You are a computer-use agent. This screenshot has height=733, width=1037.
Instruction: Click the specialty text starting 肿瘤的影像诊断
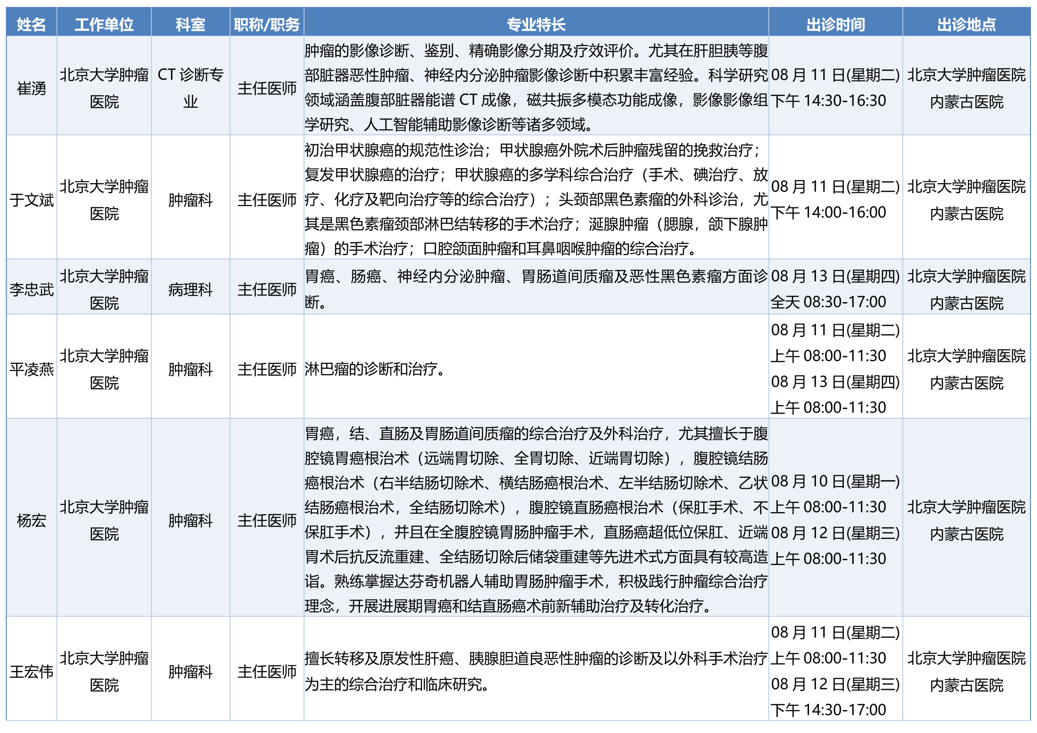pos(536,87)
